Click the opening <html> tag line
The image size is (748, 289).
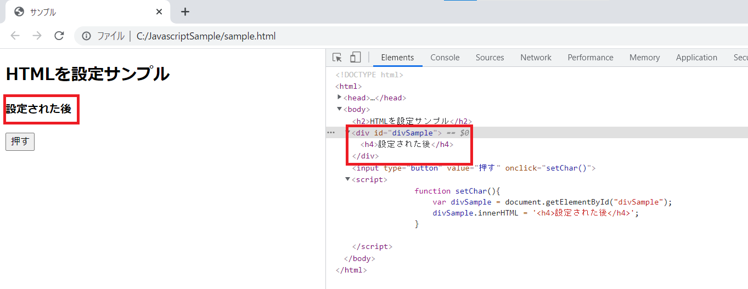(x=348, y=87)
